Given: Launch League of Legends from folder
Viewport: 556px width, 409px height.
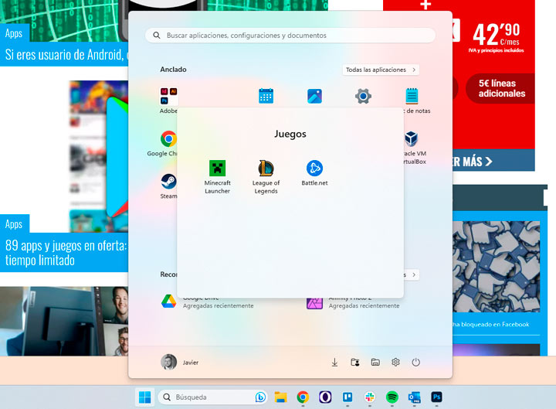Looking at the screenshot, I should pyautogui.click(x=266, y=177).
